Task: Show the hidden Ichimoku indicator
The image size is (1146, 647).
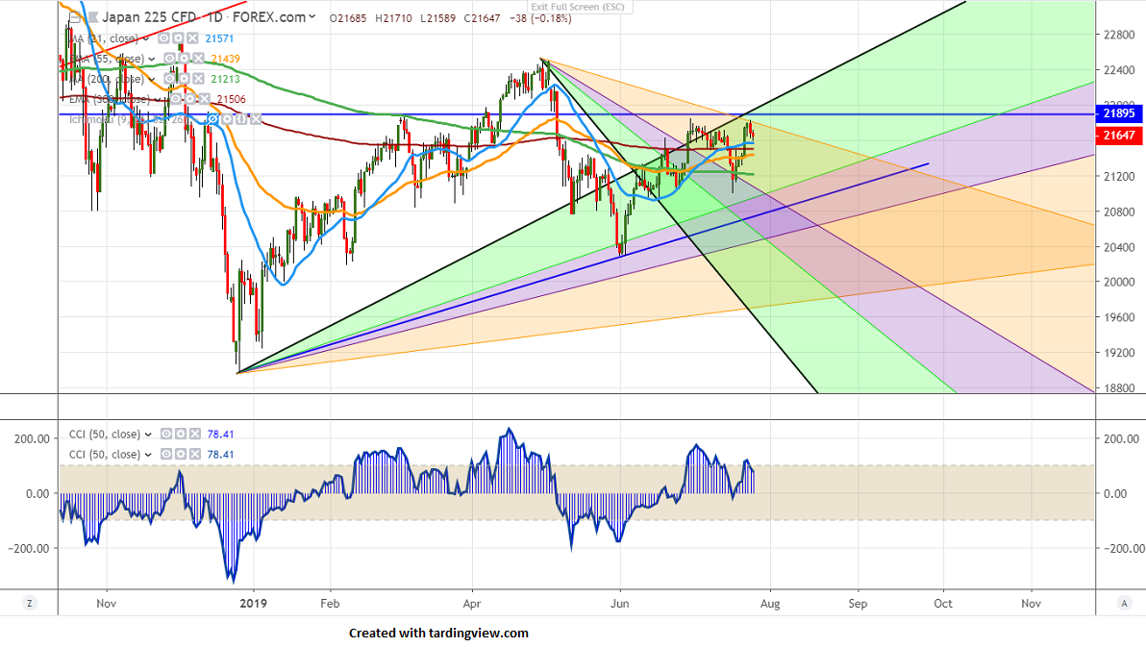Action: [x=212, y=118]
